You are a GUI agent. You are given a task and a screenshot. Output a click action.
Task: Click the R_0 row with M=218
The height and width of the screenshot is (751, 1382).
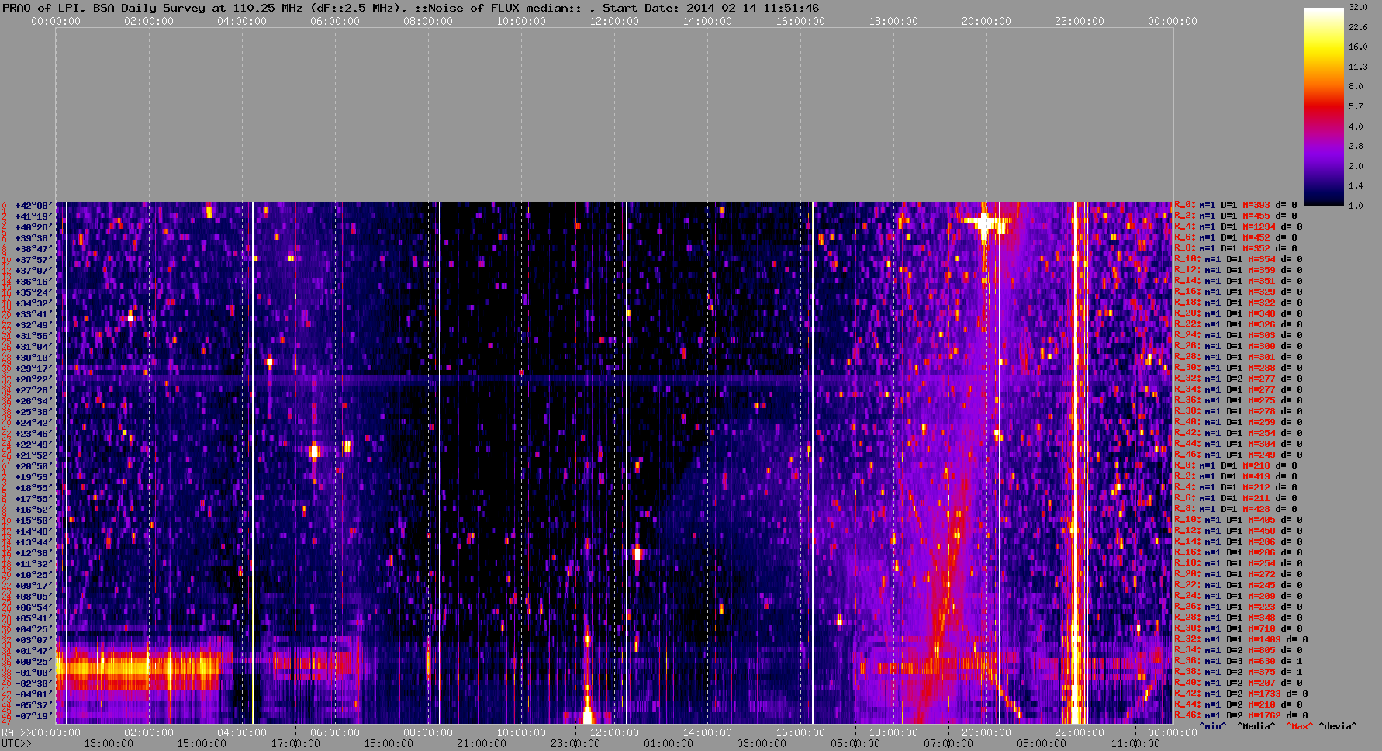[x=1235, y=466]
